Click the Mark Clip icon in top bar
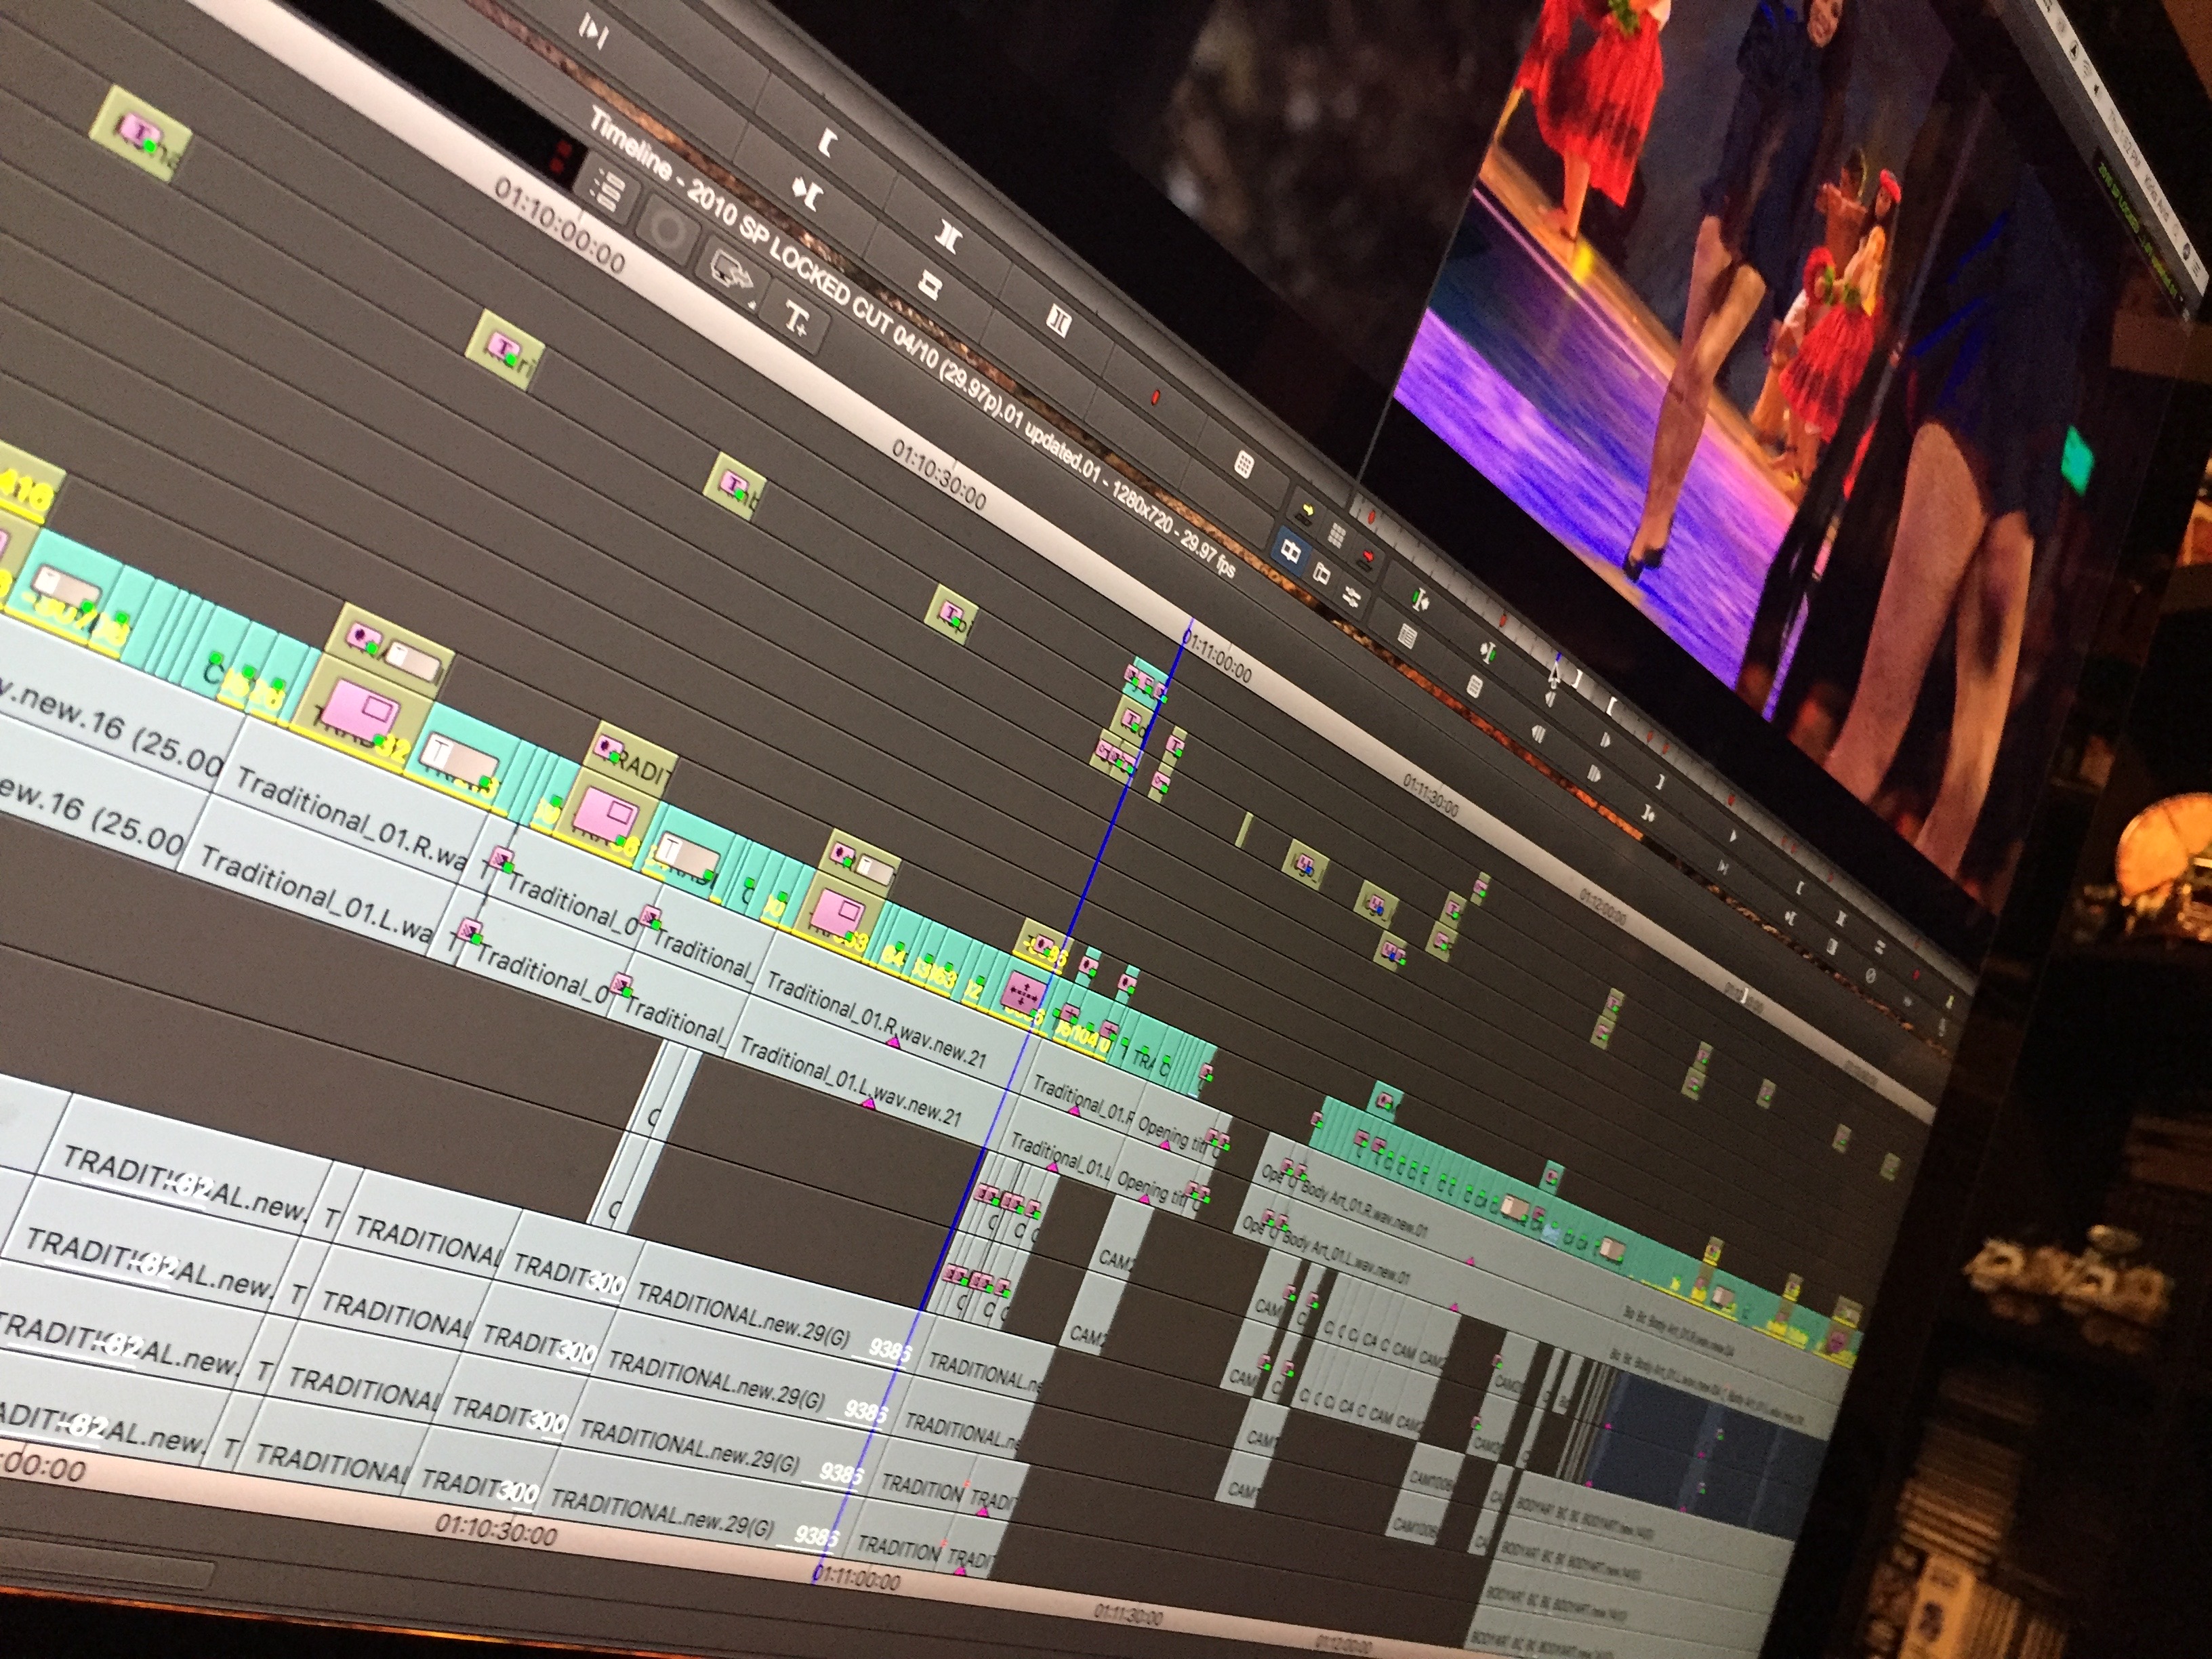Screen dimensions: 2212x1659 click(x=948, y=236)
